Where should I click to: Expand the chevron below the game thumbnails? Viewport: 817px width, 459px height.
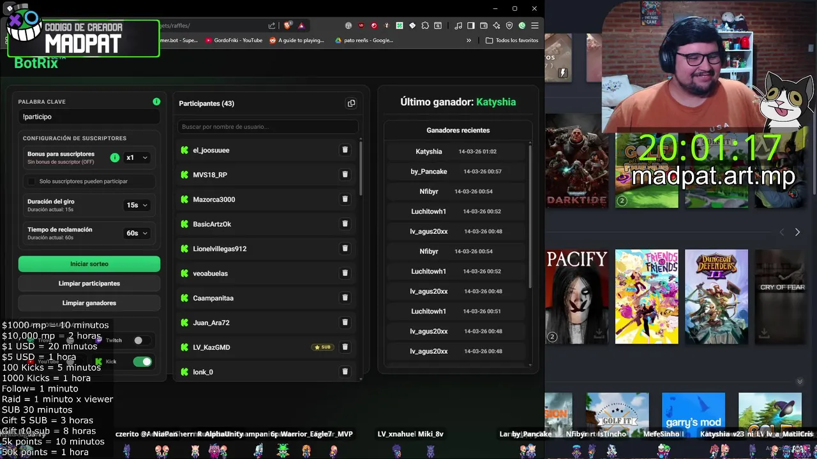800,382
